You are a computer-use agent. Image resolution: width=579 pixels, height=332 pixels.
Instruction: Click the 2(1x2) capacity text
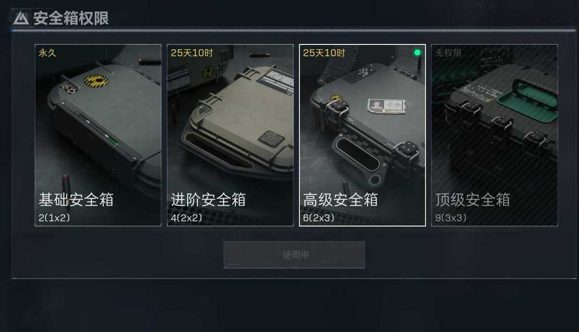point(54,217)
